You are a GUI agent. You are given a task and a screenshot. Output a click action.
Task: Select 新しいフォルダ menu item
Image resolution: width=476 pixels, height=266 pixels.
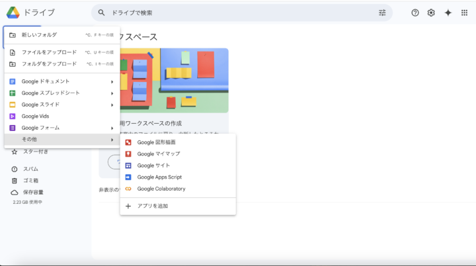[x=62, y=35]
